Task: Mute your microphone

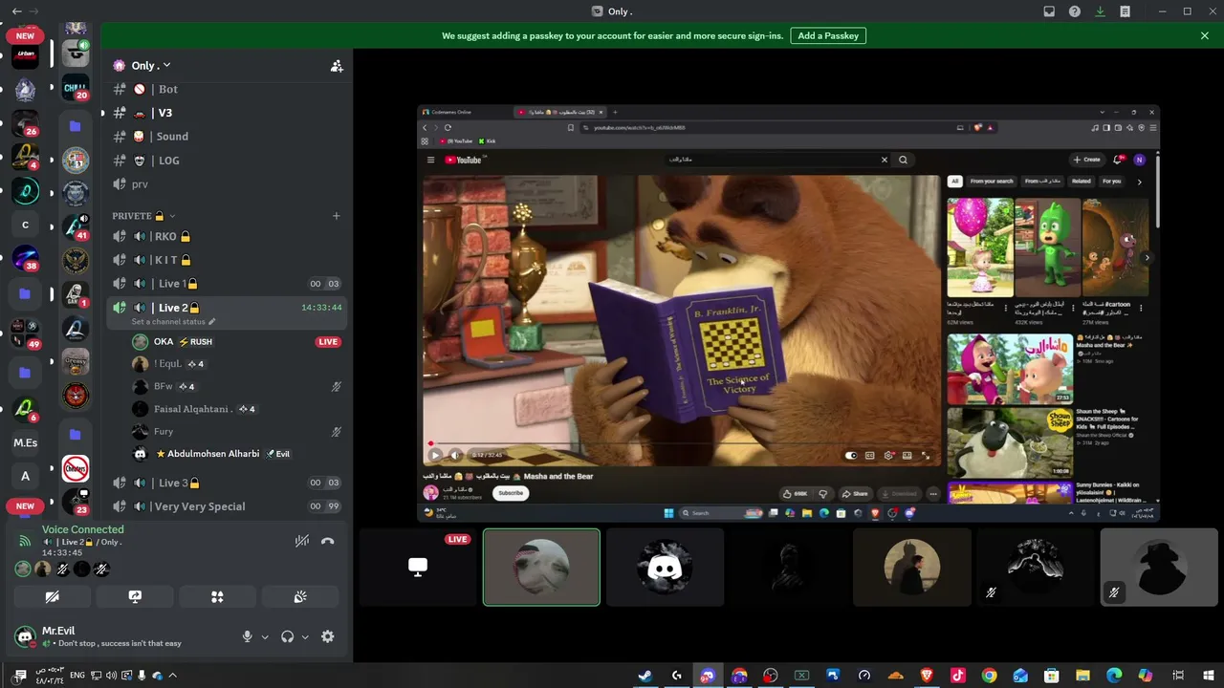Action: 247,636
